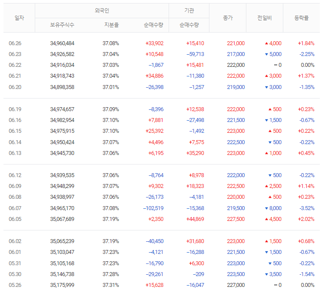Click institution net buy +15,410
325x296 pixels.
click(x=195, y=43)
